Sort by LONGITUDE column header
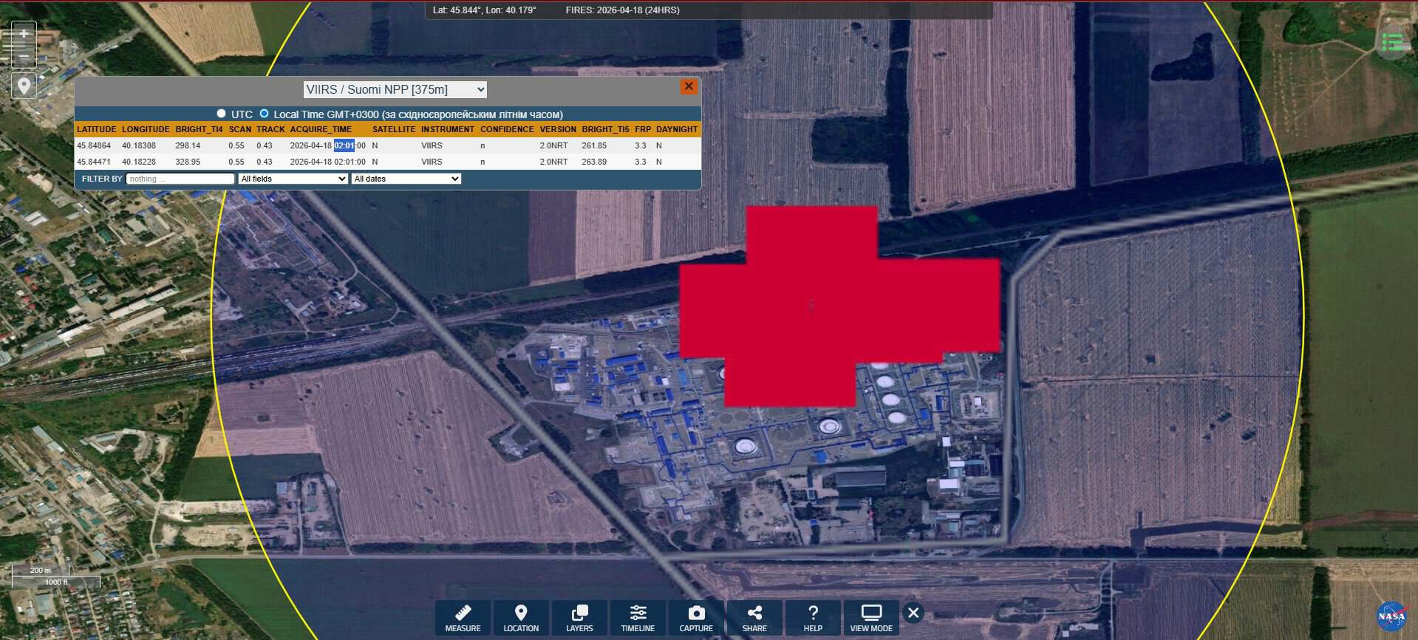The height and width of the screenshot is (640, 1418). pyautogui.click(x=146, y=129)
